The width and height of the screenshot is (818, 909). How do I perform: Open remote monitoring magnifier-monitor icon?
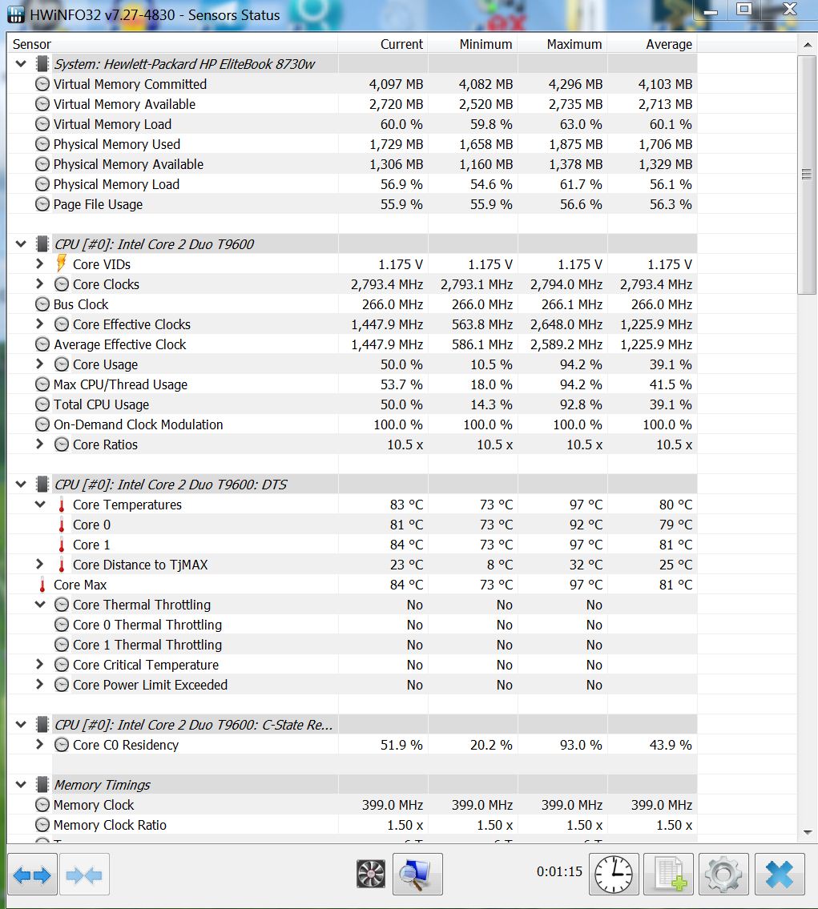coord(417,875)
